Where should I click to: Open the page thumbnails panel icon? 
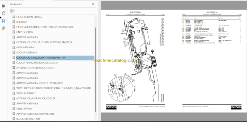[3, 13]
